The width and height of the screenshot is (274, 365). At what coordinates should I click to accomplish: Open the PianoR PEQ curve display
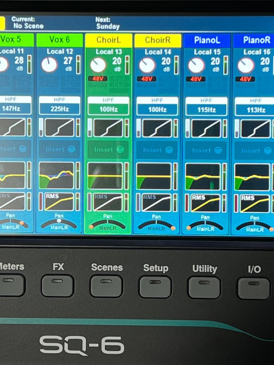pyautogui.click(x=252, y=177)
